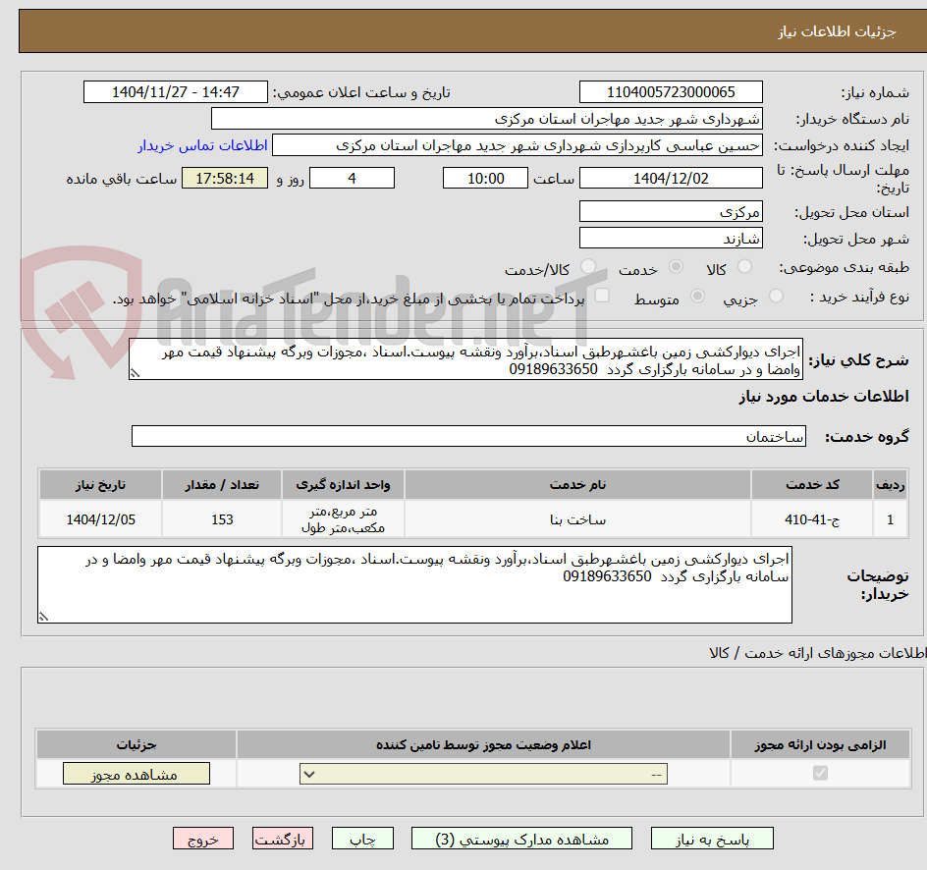927x870 pixels.
Task: Click the ساعت field showing 10:00
Action: coord(485,178)
